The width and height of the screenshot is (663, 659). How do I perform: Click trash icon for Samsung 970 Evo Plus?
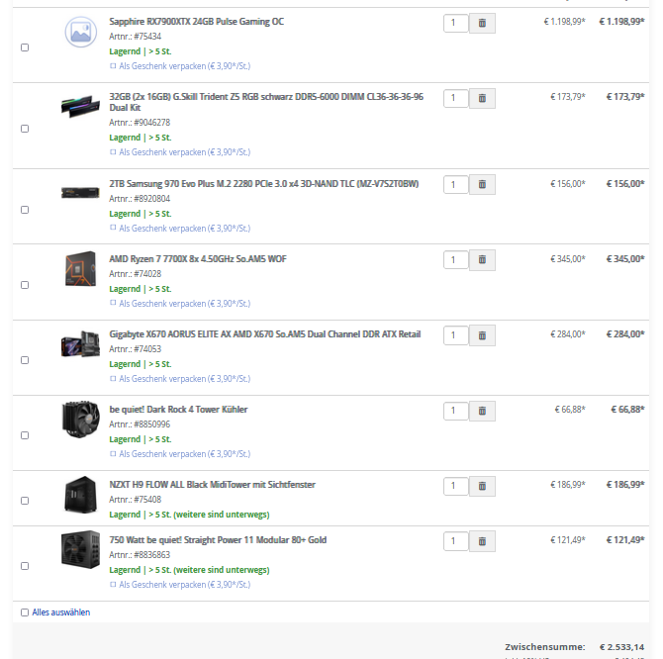click(x=482, y=184)
